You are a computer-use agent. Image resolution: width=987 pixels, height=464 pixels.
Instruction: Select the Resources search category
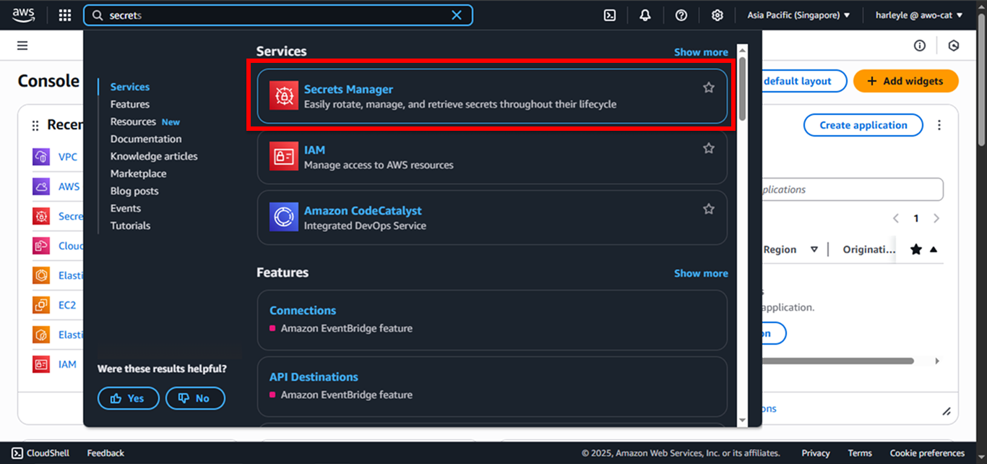click(133, 121)
